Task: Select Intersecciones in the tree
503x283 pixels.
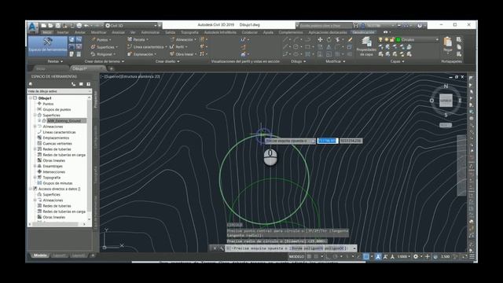Action: [54, 171]
